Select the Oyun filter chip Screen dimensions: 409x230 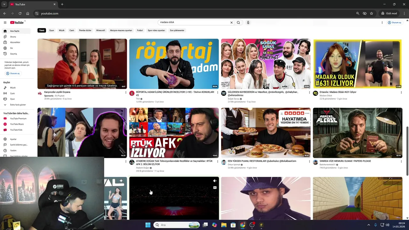pos(51,30)
